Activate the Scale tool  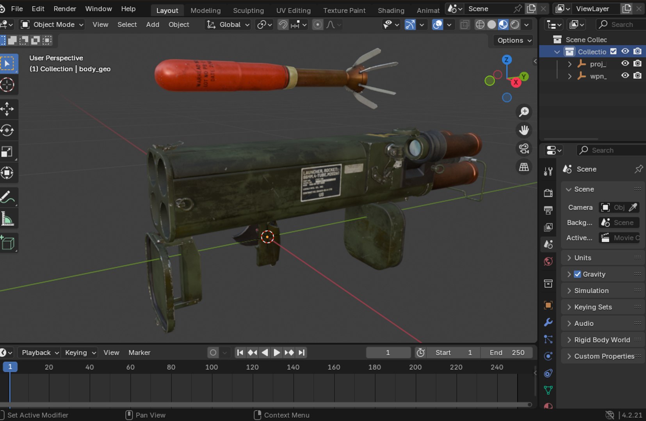(7, 152)
